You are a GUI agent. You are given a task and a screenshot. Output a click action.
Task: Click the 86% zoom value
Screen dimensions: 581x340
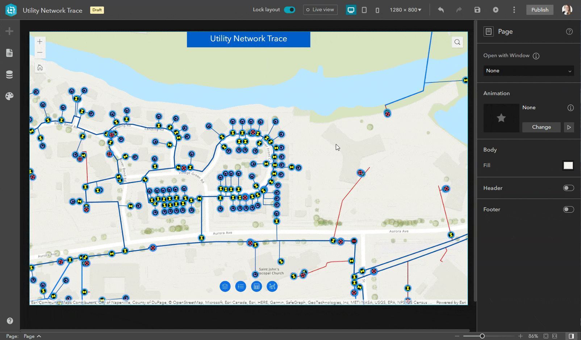click(533, 336)
